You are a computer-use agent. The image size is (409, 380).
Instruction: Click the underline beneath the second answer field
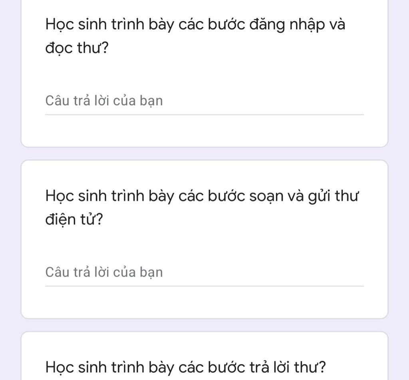point(204,286)
